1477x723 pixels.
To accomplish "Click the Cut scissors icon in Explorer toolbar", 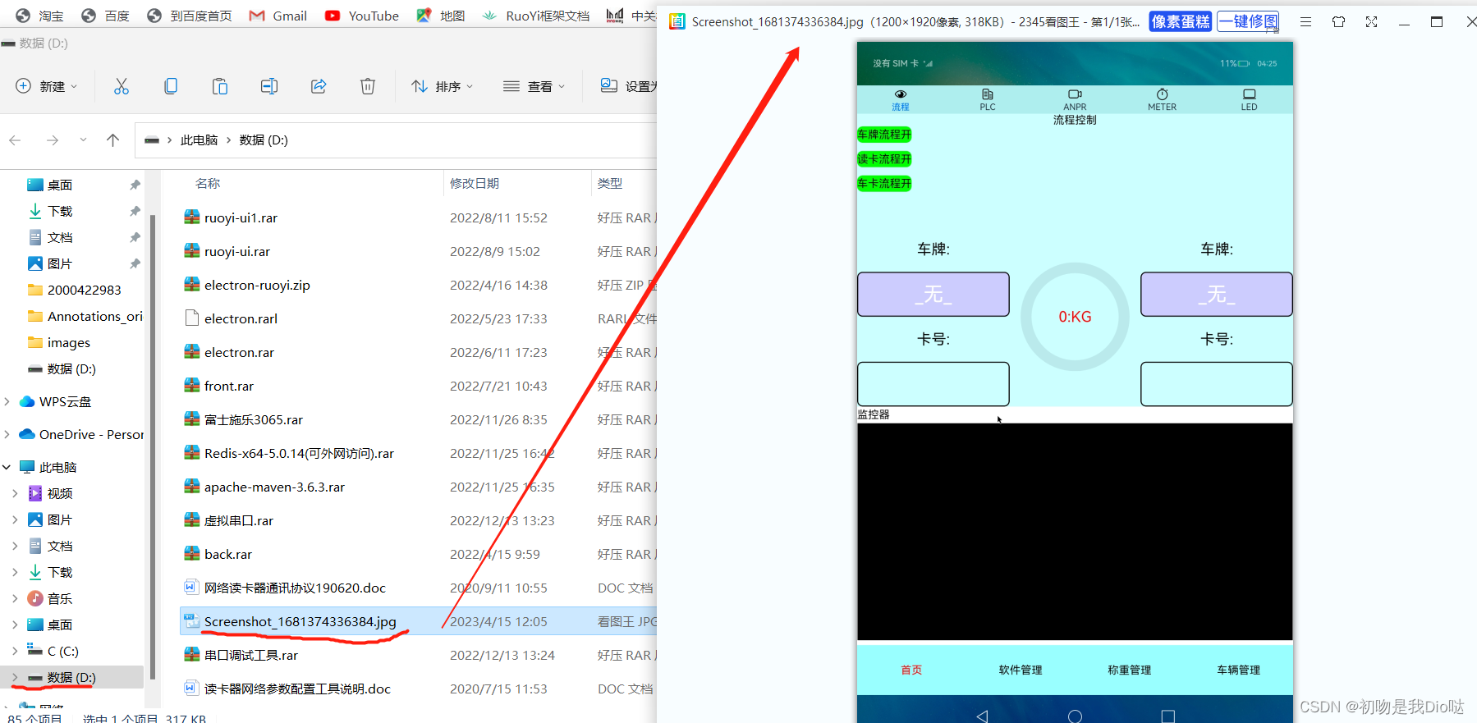I will point(122,86).
